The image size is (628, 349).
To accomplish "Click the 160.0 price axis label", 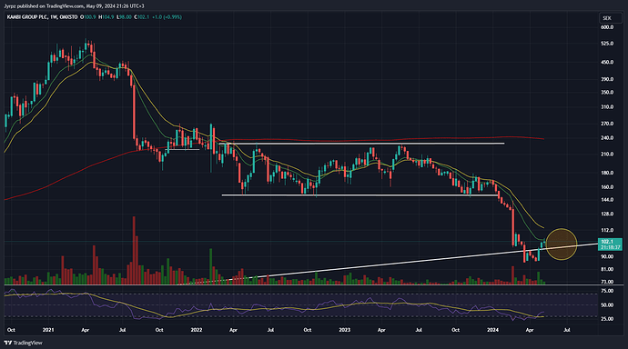I will click(607, 186).
